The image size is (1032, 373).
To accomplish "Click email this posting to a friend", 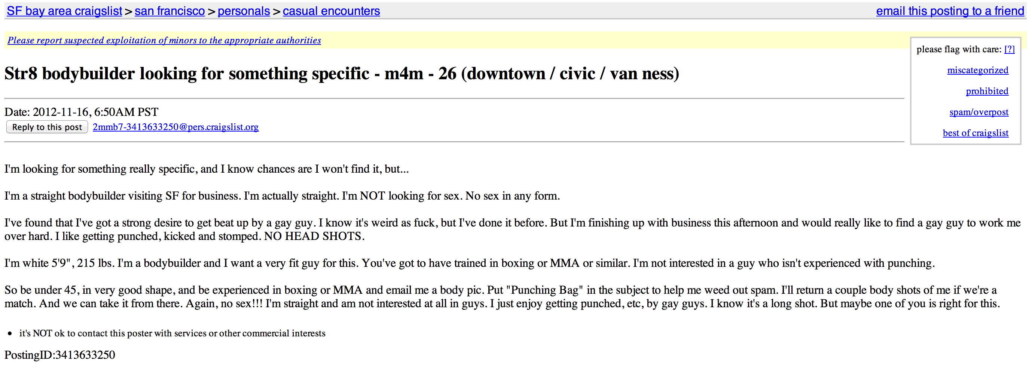I will [950, 11].
